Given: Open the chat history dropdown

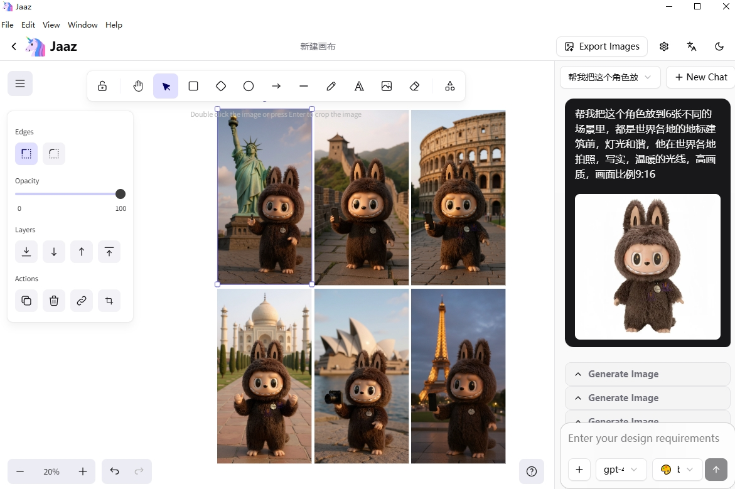Looking at the screenshot, I should click(x=609, y=77).
